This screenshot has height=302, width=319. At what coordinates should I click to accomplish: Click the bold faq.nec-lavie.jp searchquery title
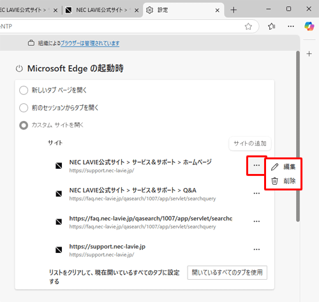click(151, 219)
